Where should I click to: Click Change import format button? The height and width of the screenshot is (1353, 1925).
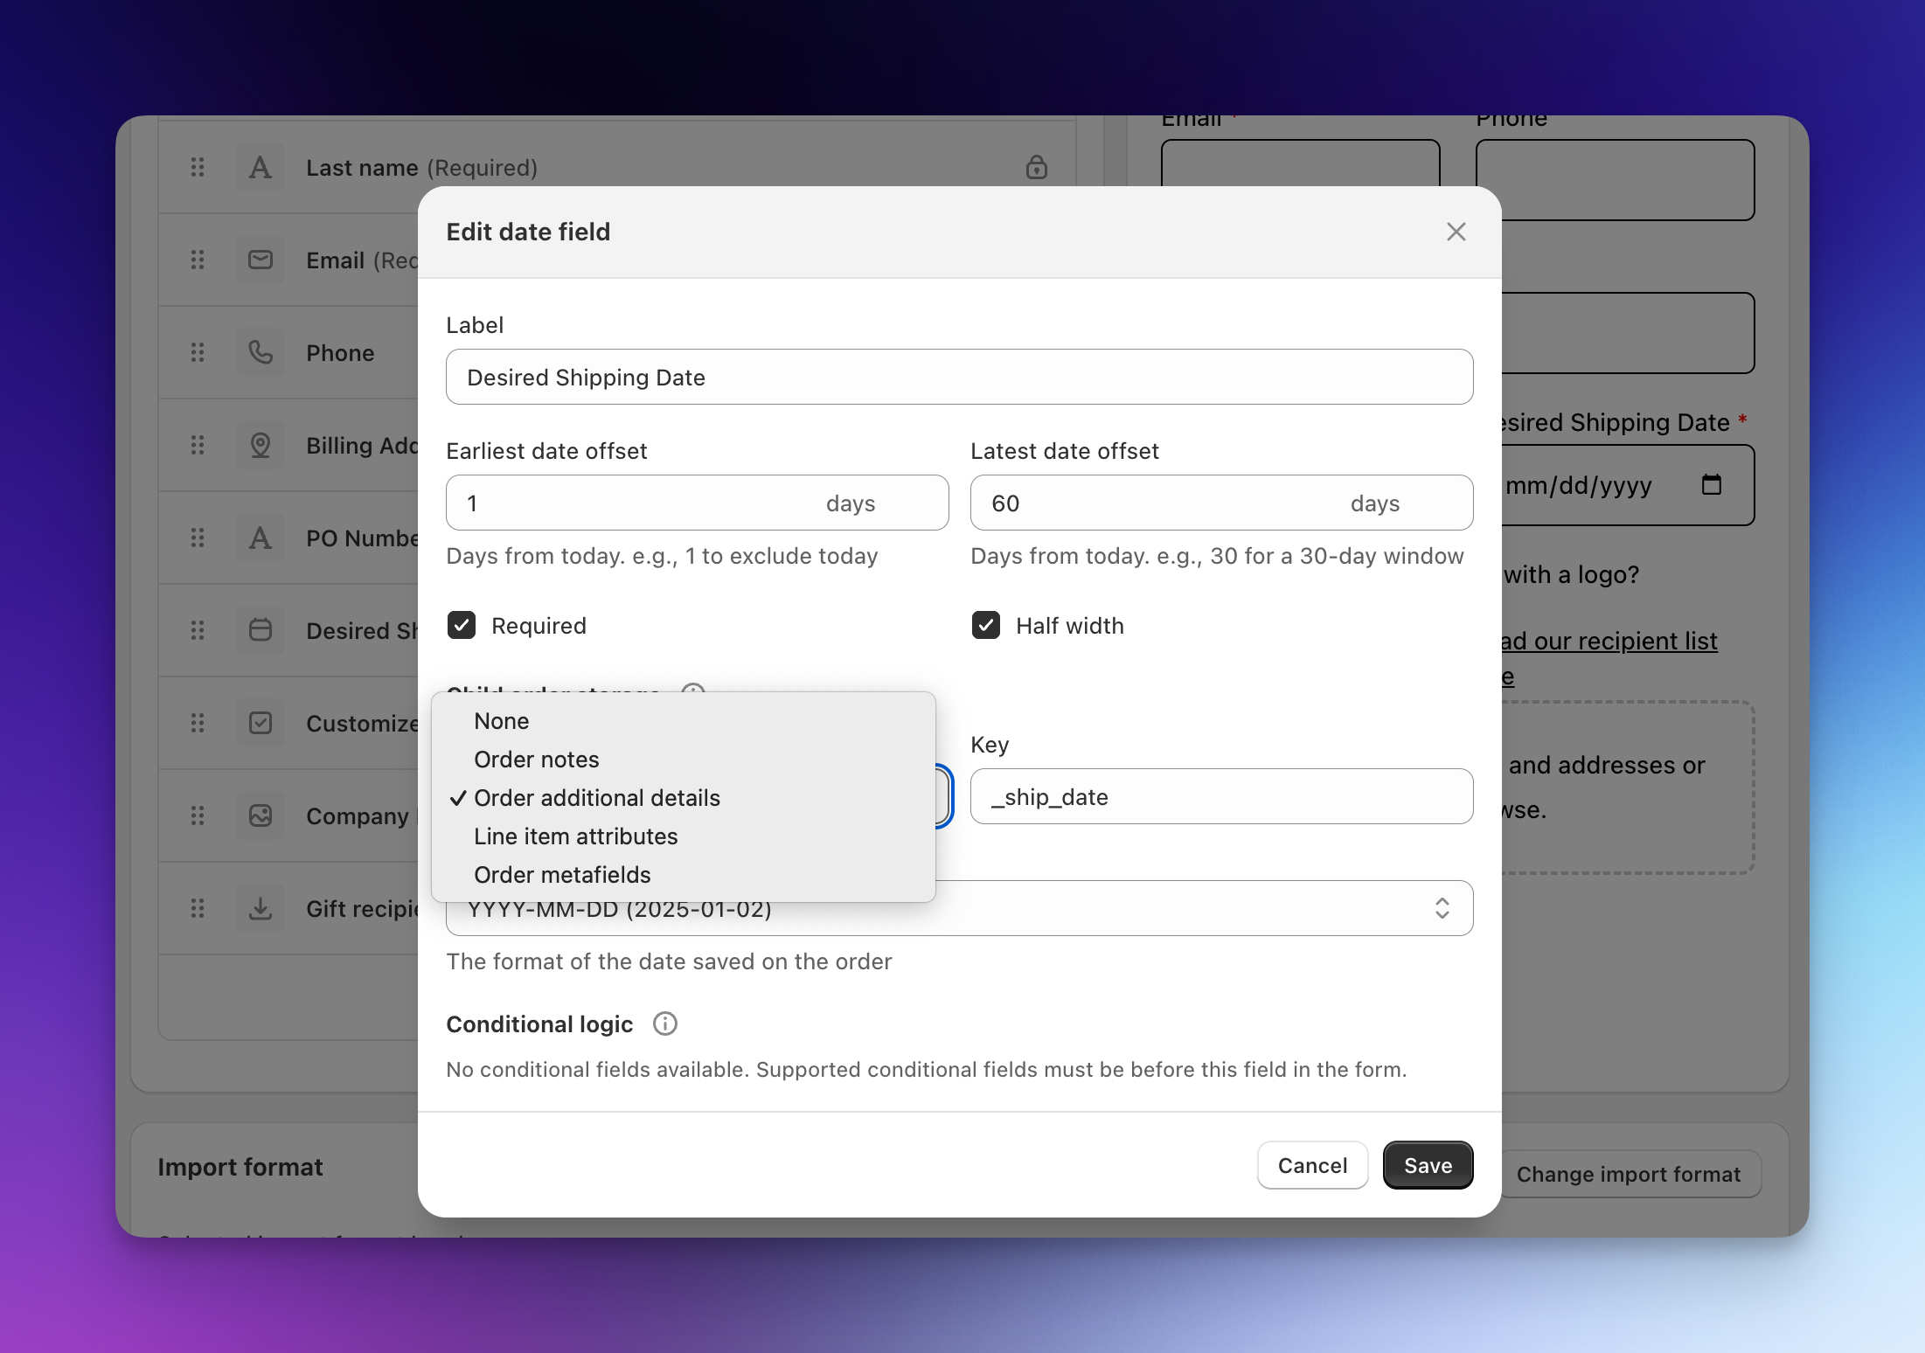(x=1628, y=1174)
